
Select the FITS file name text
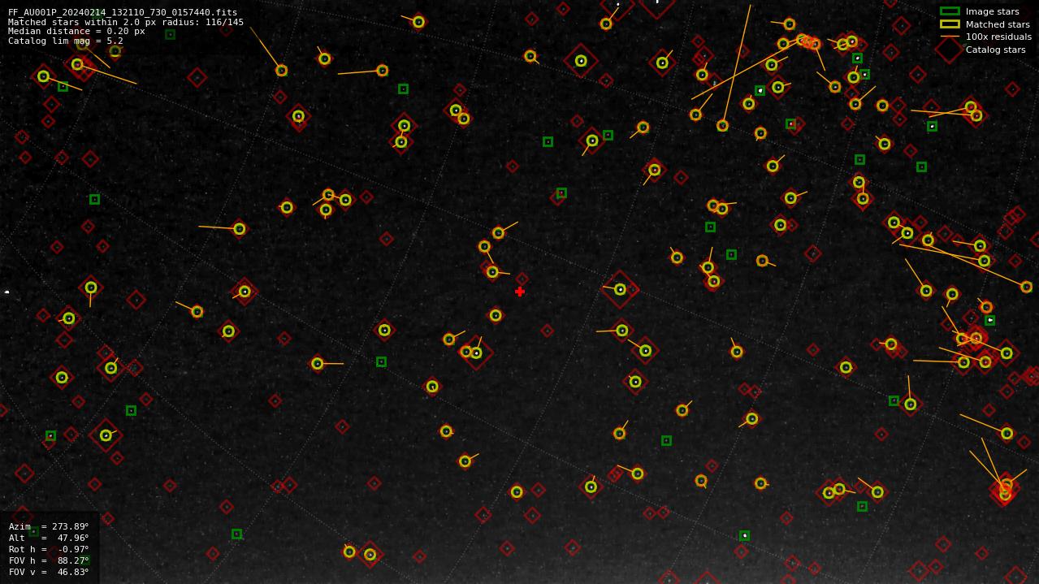(x=123, y=13)
